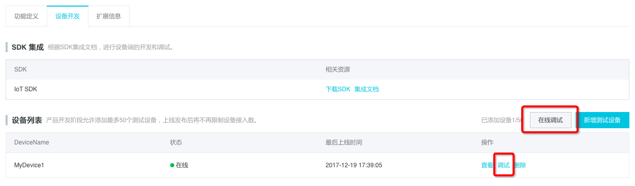The width and height of the screenshot is (635, 186).
Task: Open the 扩展信息 tab
Action: point(109,16)
